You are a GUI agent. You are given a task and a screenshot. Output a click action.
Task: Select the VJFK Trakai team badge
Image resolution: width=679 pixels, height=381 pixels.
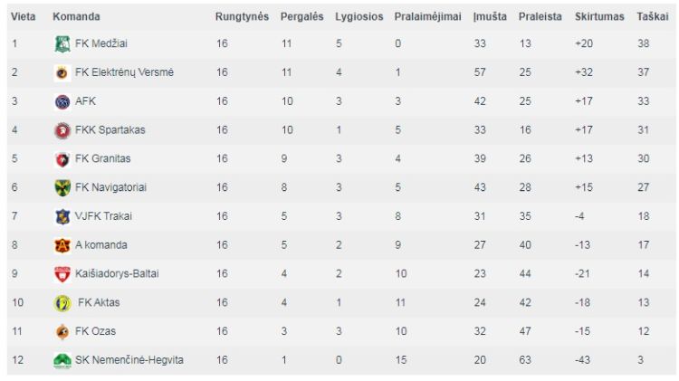[62, 216]
